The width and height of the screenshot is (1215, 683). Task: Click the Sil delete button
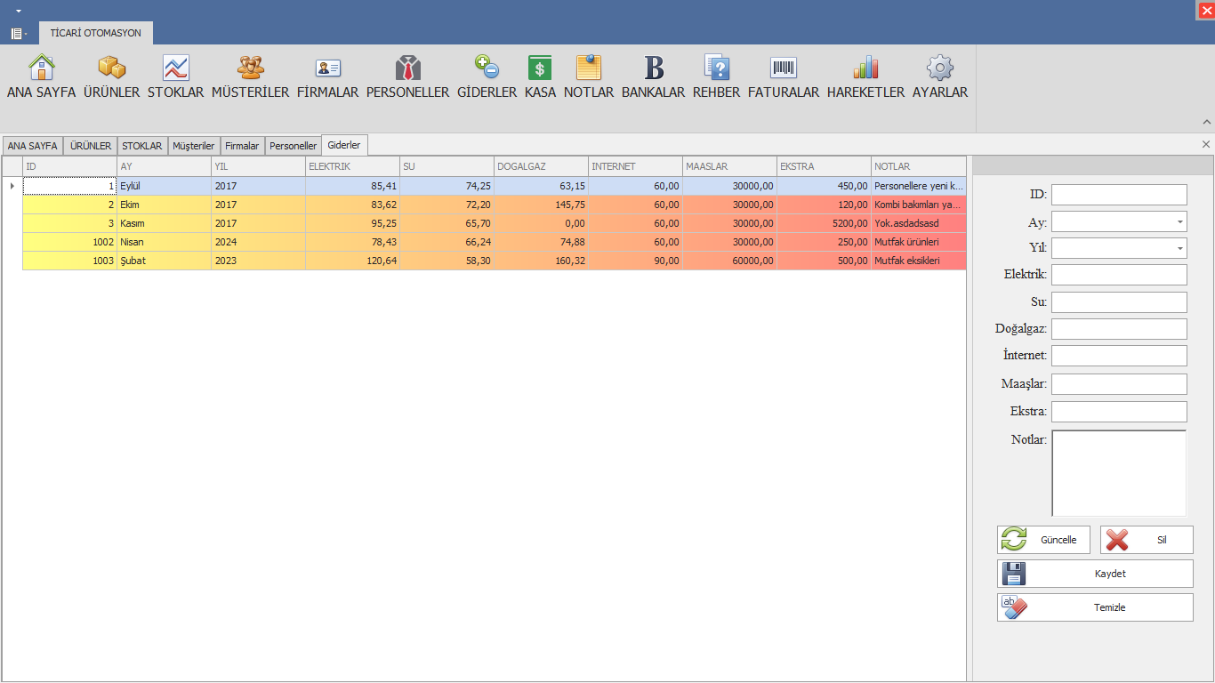click(1147, 540)
